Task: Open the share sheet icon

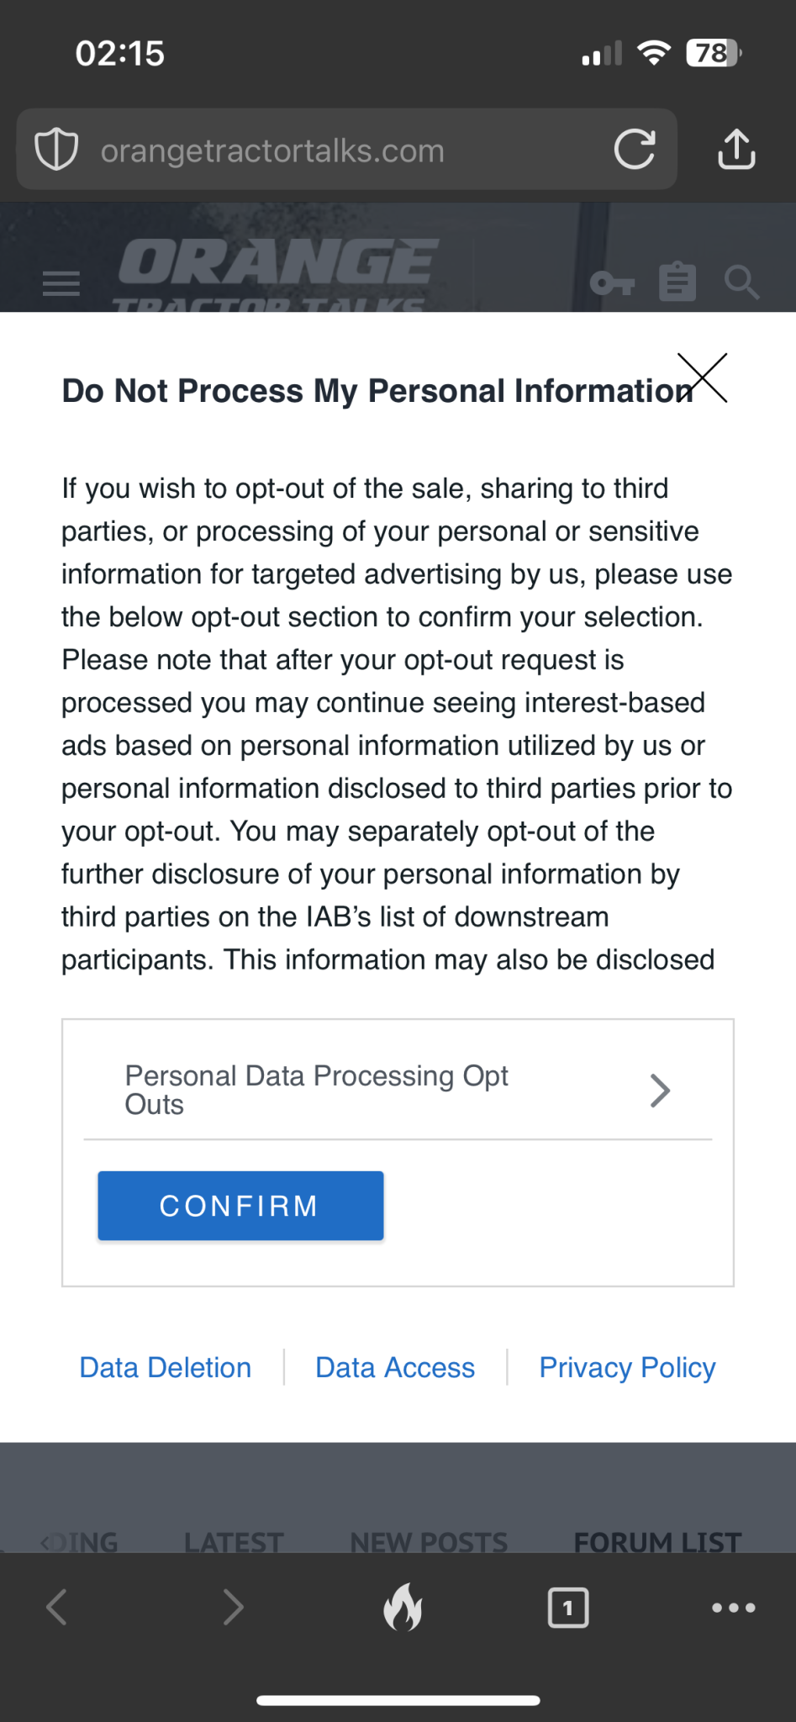Action: (x=736, y=149)
